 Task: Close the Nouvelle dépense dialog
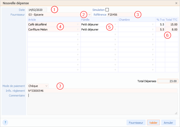[x=176, y=3]
